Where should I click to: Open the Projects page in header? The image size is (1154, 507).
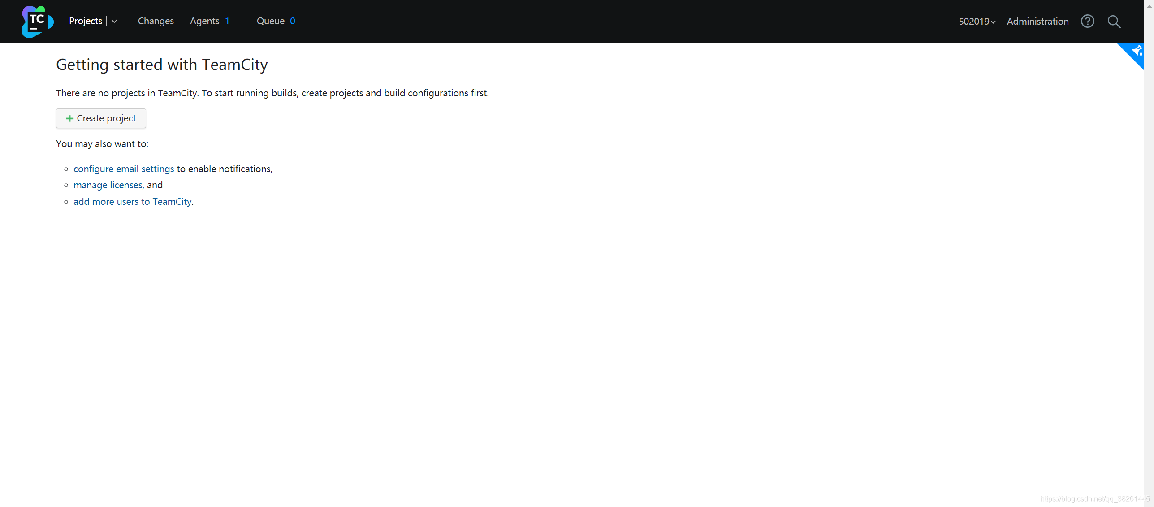86,21
